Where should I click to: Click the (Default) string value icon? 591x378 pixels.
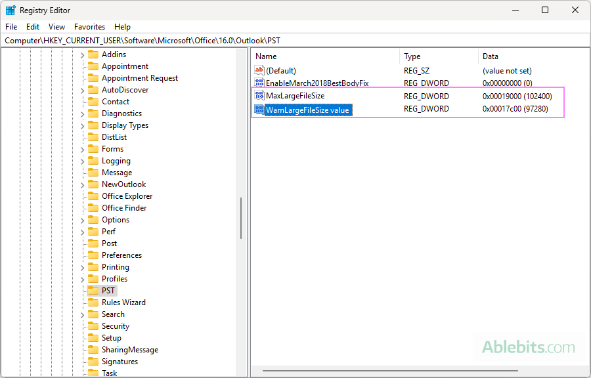[259, 70]
